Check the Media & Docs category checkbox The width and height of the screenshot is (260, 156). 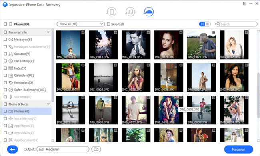point(5,104)
